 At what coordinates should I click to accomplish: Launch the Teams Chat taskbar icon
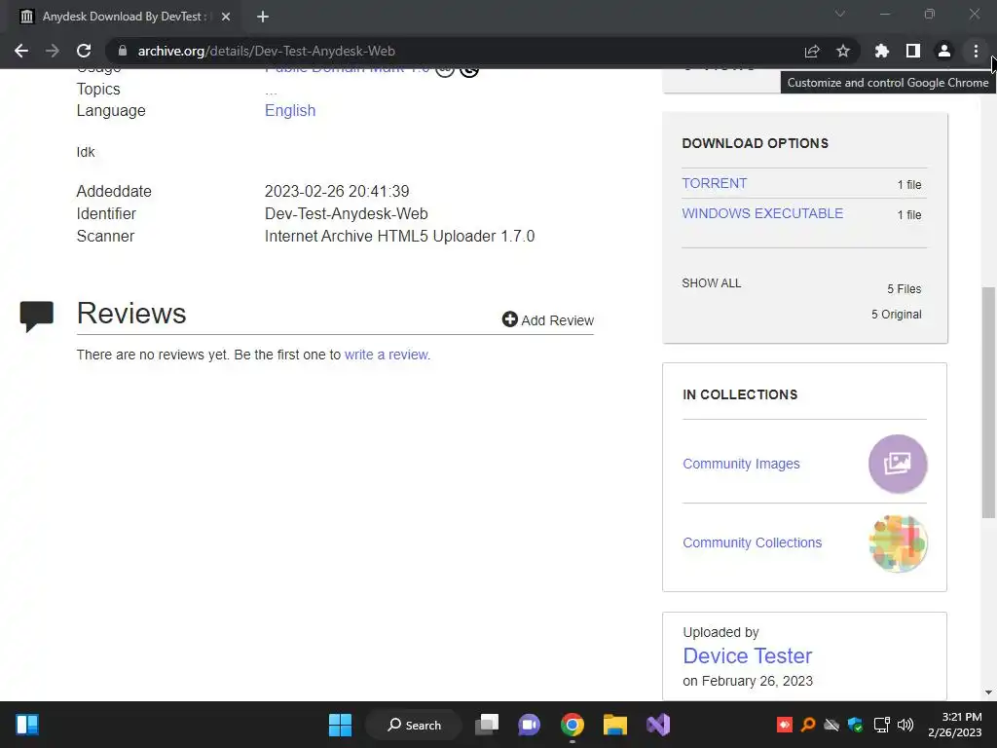click(529, 725)
